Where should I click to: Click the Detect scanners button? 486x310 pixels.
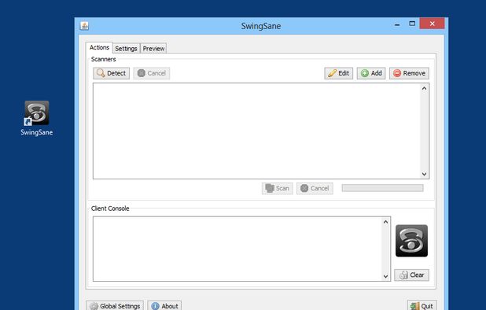tap(111, 73)
